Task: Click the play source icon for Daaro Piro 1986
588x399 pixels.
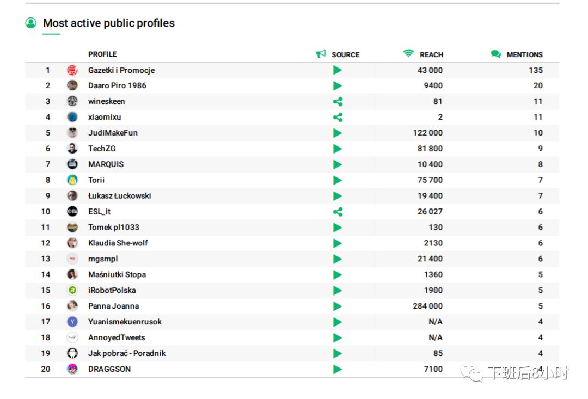Action: pyautogui.click(x=338, y=86)
